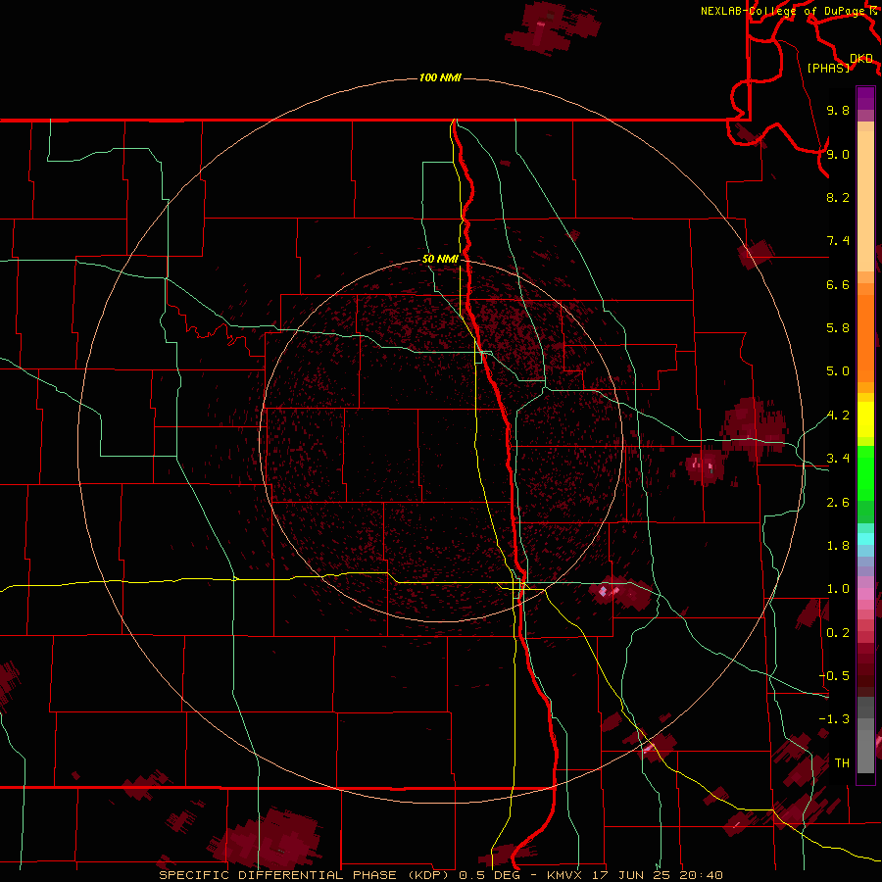882x882 pixels.
Task: Select the 9.8 value on the scale
Action: [838, 110]
